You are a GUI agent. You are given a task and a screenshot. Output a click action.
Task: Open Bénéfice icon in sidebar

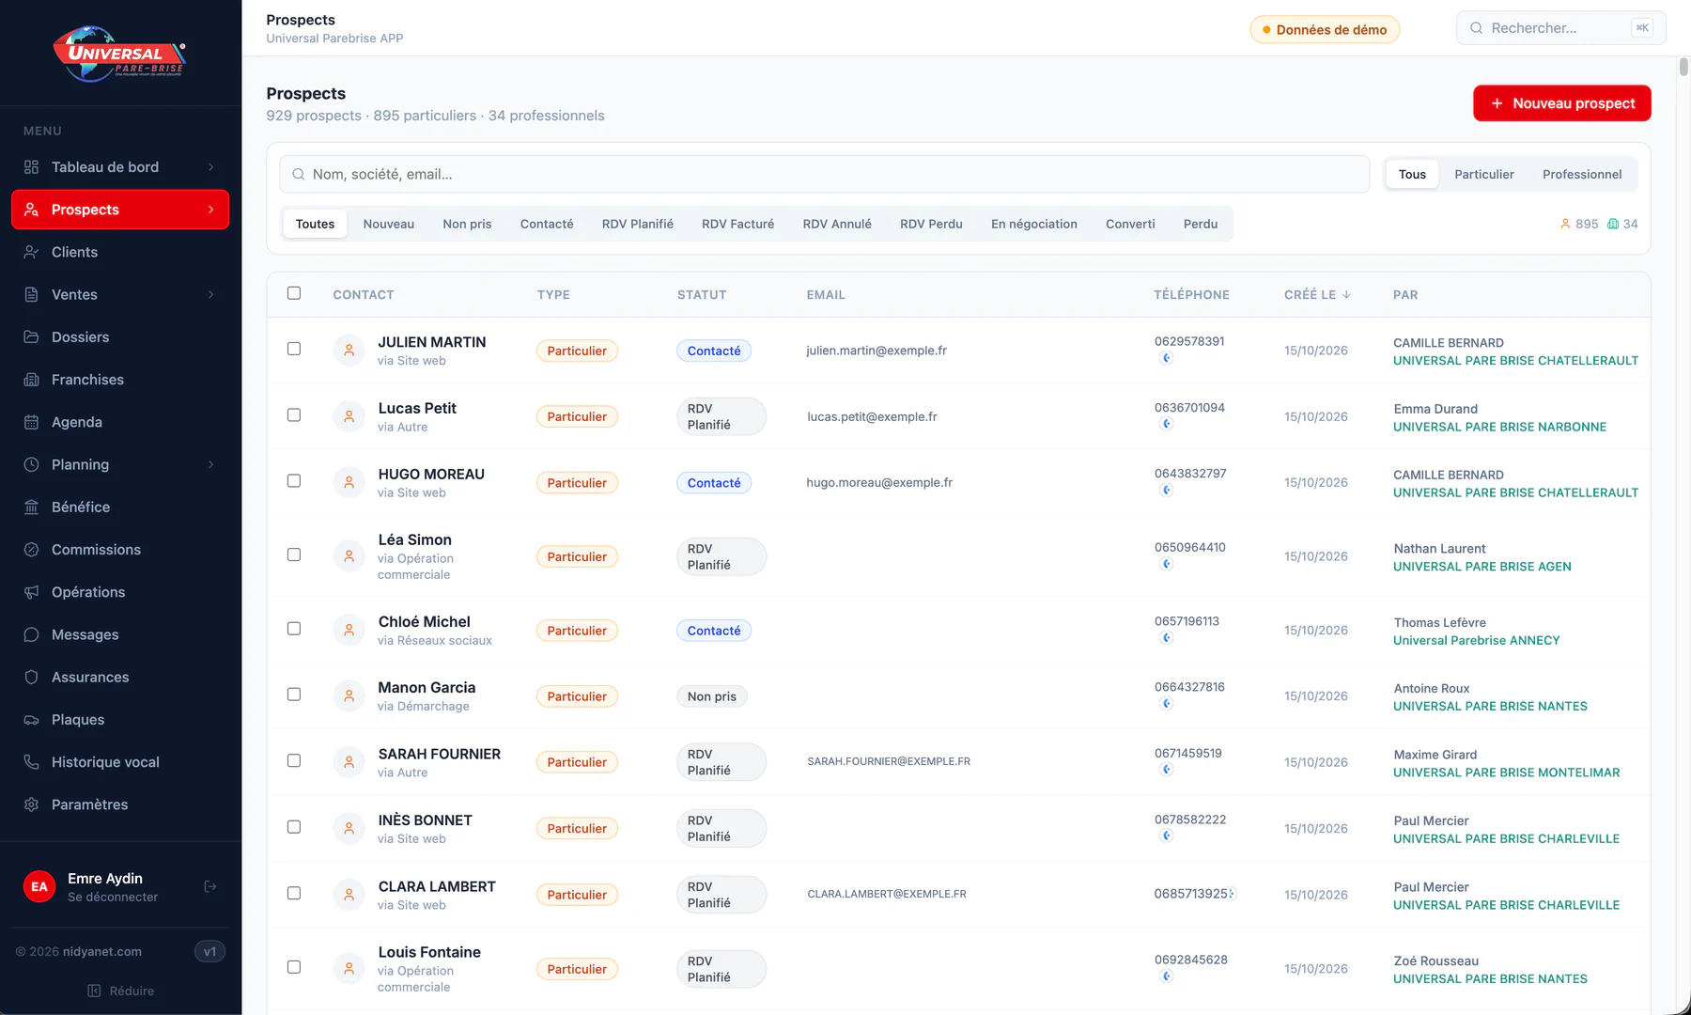[x=31, y=507]
